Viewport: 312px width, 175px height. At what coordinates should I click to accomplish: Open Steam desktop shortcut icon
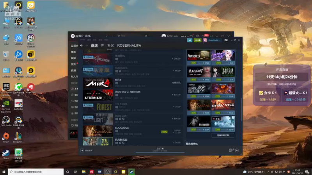(x=6, y=154)
